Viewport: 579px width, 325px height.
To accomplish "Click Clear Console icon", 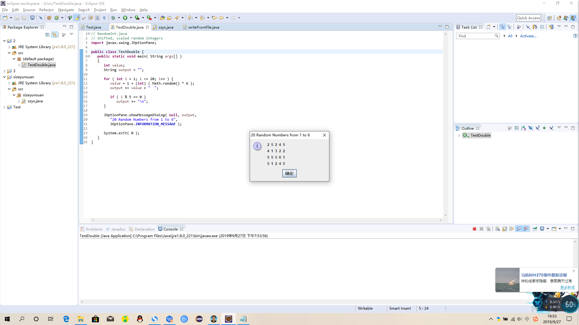I will click(x=498, y=229).
